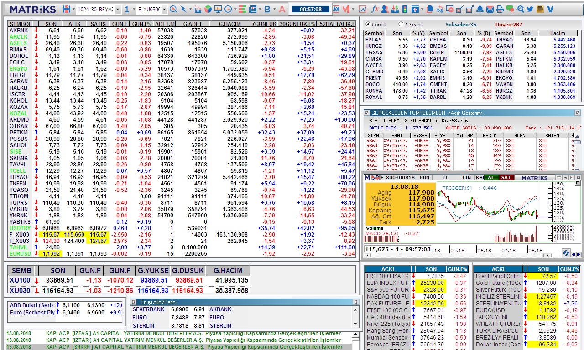
Task: Expand the arrow beside the bold B icon
Action: click(x=274, y=9)
